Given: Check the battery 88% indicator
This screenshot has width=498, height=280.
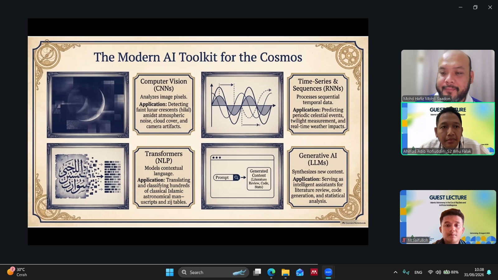Looking at the screenshot, I should click(451, 272).
